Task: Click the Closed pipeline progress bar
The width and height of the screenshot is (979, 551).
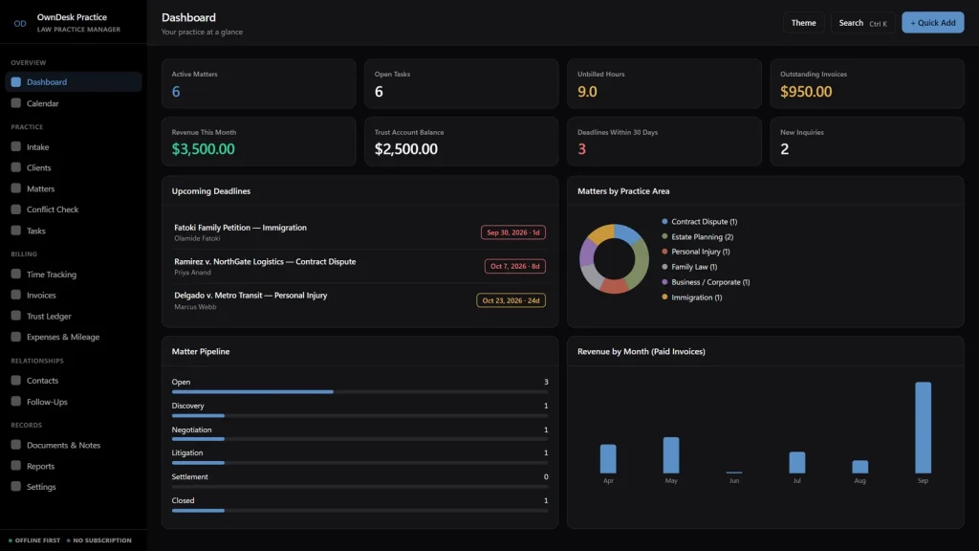Action: coord(359,511)
